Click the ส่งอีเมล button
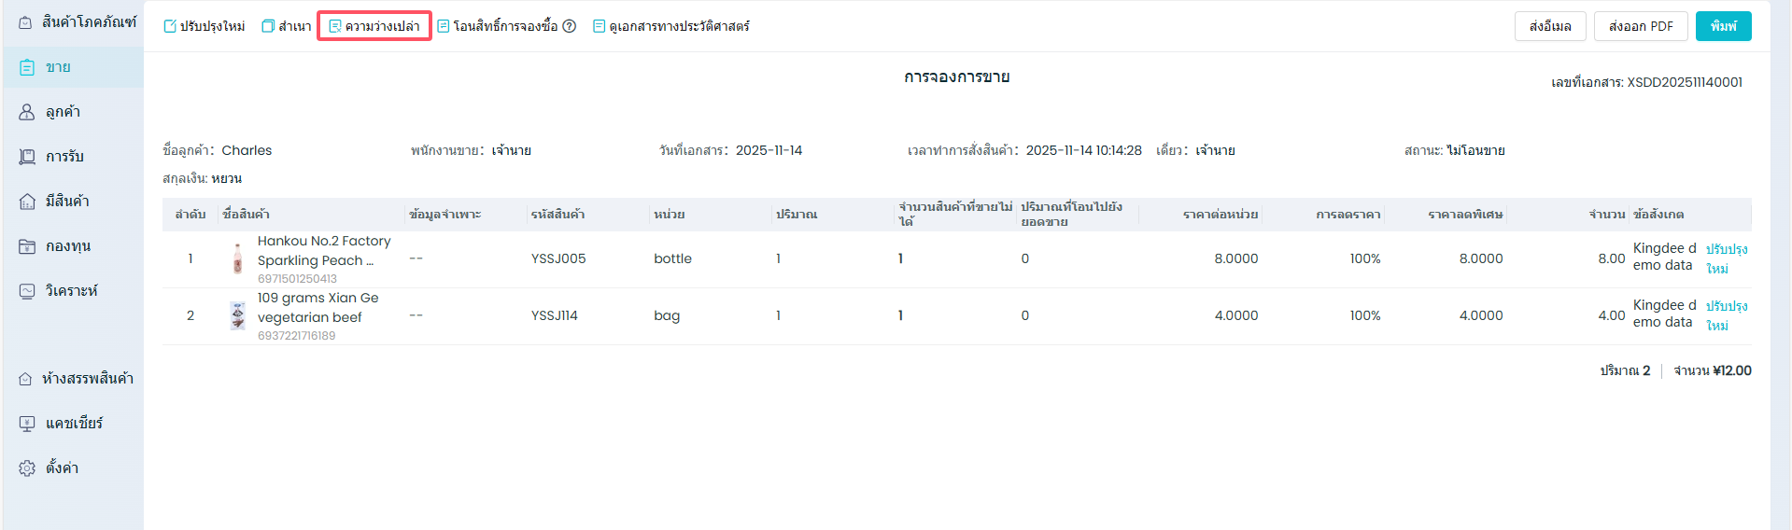This screenshot has width=1792, height=530. [1549, 26]
